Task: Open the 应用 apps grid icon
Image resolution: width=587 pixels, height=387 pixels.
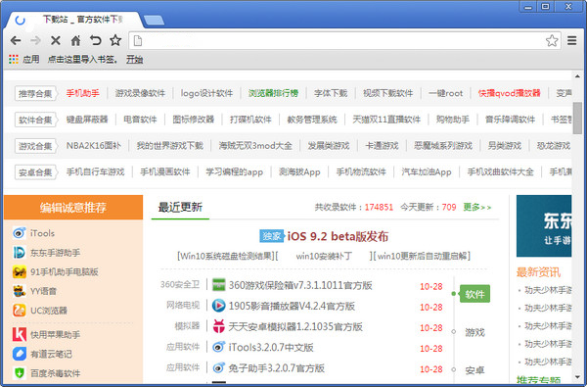Action: 14,59
